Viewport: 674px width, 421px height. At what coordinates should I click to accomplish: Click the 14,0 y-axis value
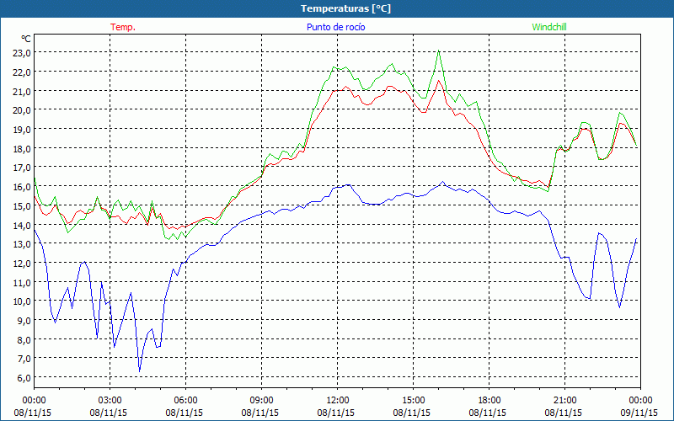coord(22,225)
